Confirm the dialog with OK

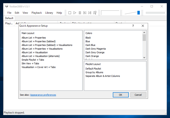pyautogui.click(x=121, y=95)
